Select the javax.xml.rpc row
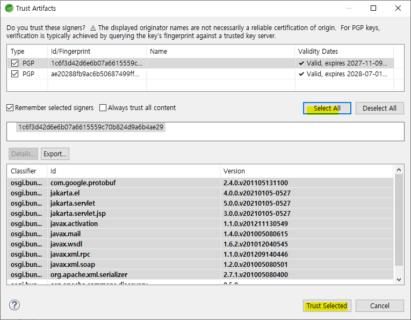Viewport: 411px width, 320px height. tap(200, 254)
